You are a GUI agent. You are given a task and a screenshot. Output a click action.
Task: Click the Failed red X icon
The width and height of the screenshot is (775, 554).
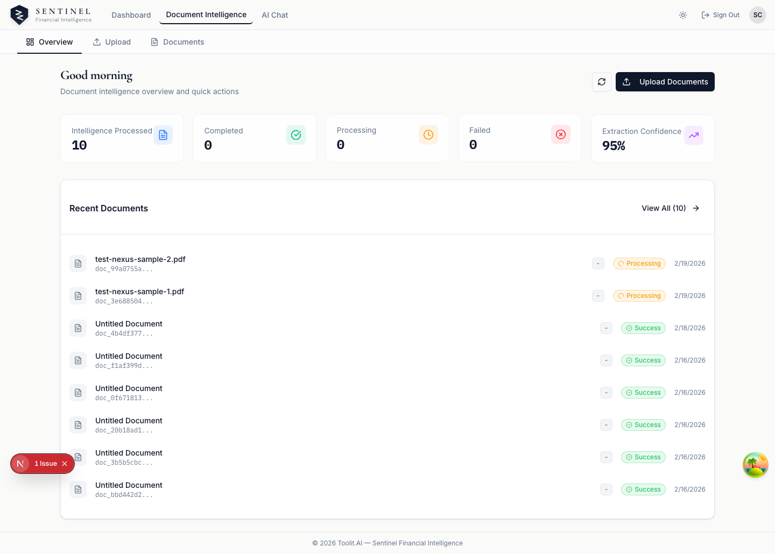click(x=561, y=134)
